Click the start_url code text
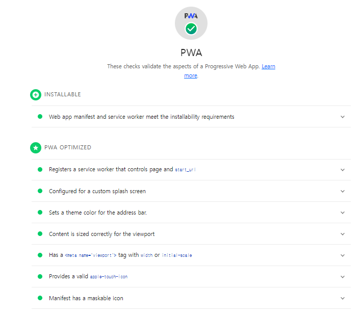This screenshot has width=362, height=316. [185, 170]
